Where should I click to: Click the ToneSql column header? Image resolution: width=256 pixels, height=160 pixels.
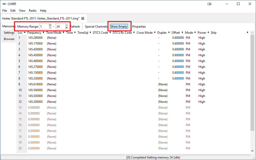pyautogui.click(x=84, y=33)
